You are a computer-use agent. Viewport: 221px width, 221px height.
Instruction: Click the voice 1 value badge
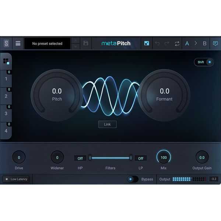9,72
